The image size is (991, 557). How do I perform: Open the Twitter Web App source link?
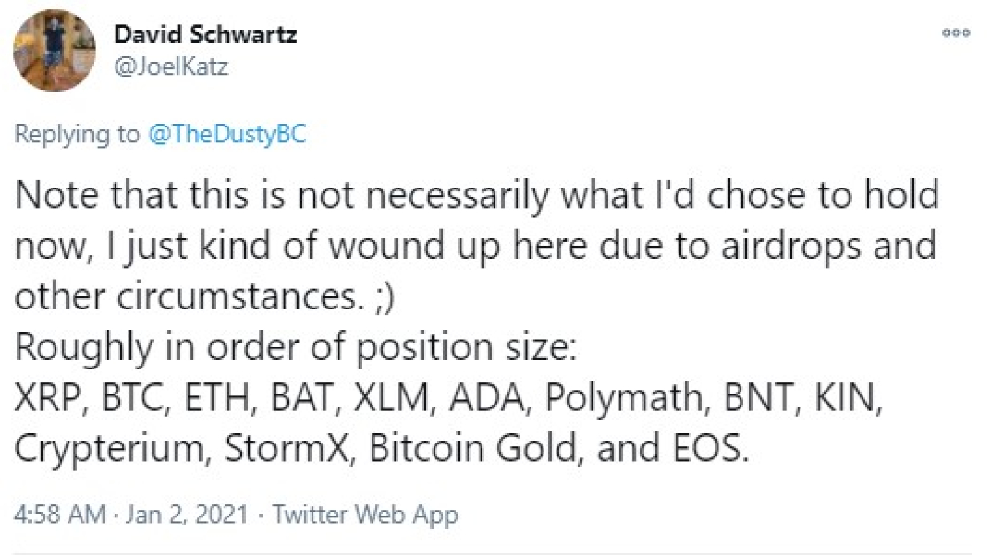(x=365, y=514)
